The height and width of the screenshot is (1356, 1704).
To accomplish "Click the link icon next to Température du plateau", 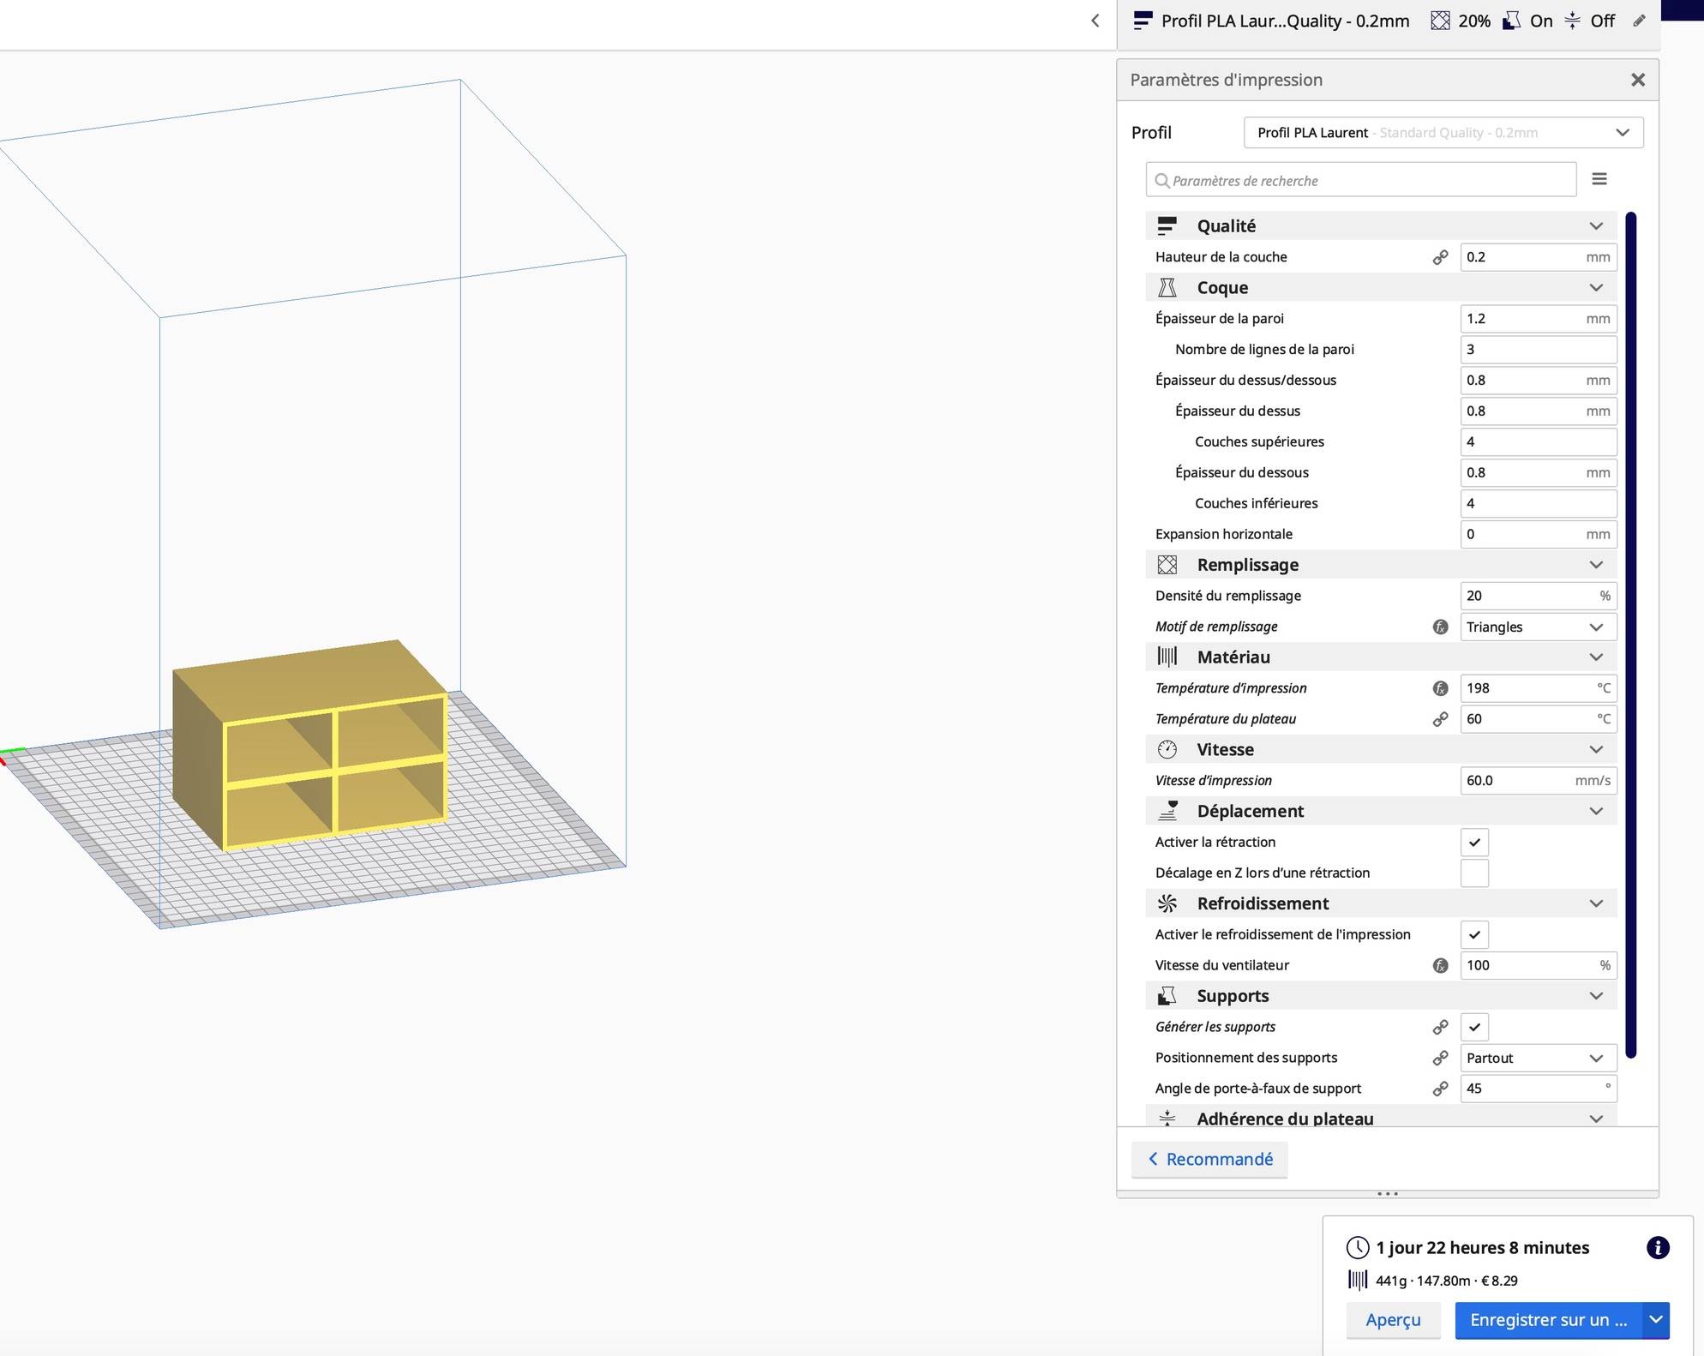I will (x=1440, y=719).
